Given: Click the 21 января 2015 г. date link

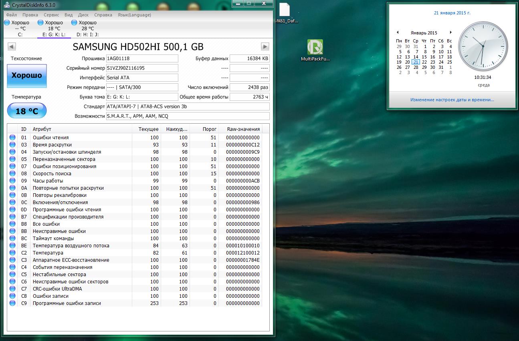Looking at the screenshot, I should (452, 13).
